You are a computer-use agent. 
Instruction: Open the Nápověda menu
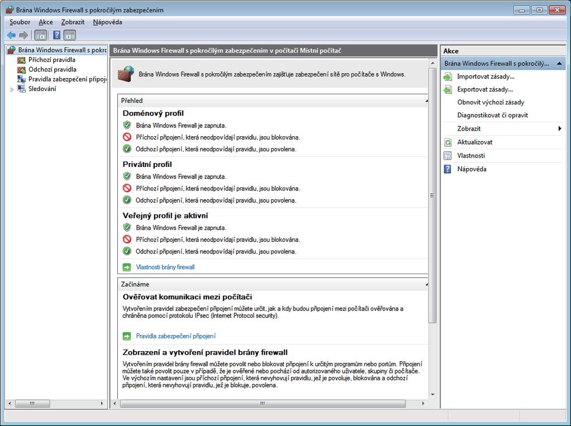(107, 22)
